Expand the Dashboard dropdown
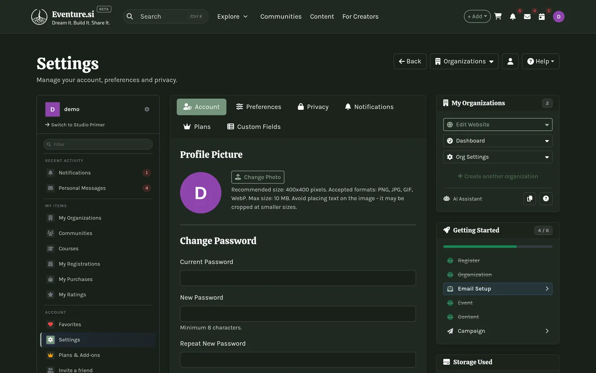Screen dimensions: 596x373 click(498, 141)
